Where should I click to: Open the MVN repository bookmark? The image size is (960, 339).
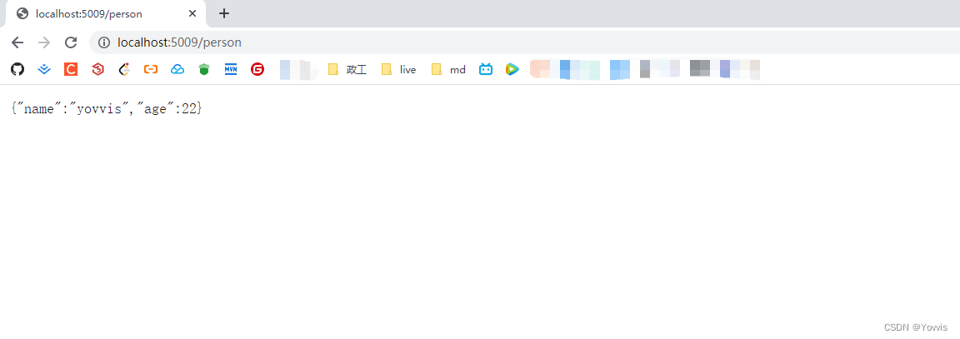231,69
